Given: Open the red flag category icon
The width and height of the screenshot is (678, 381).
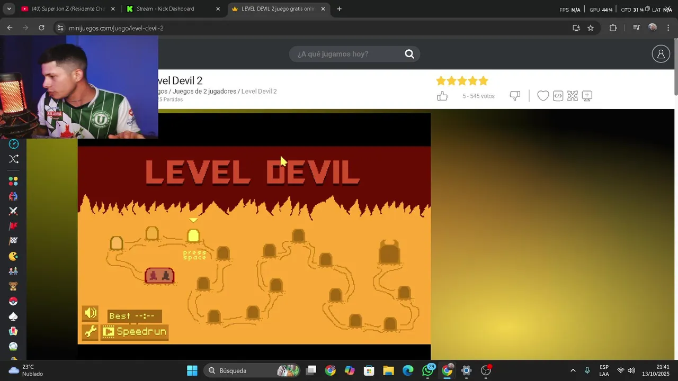Looking at the screenshot, I should (14, 226).
